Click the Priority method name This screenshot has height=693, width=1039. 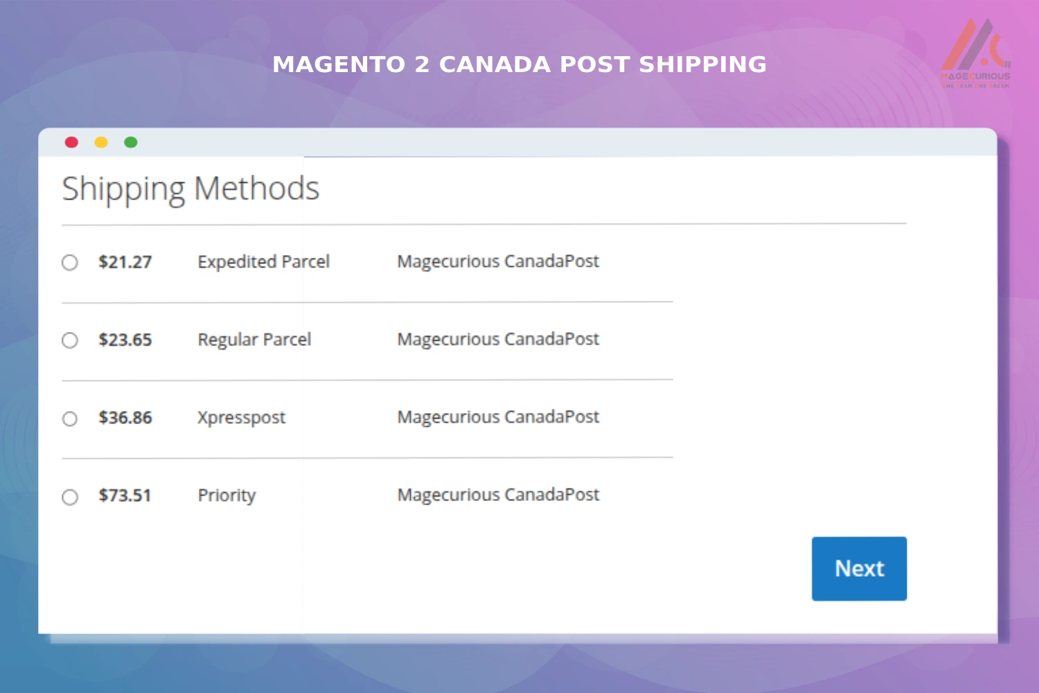pos(227,495)
